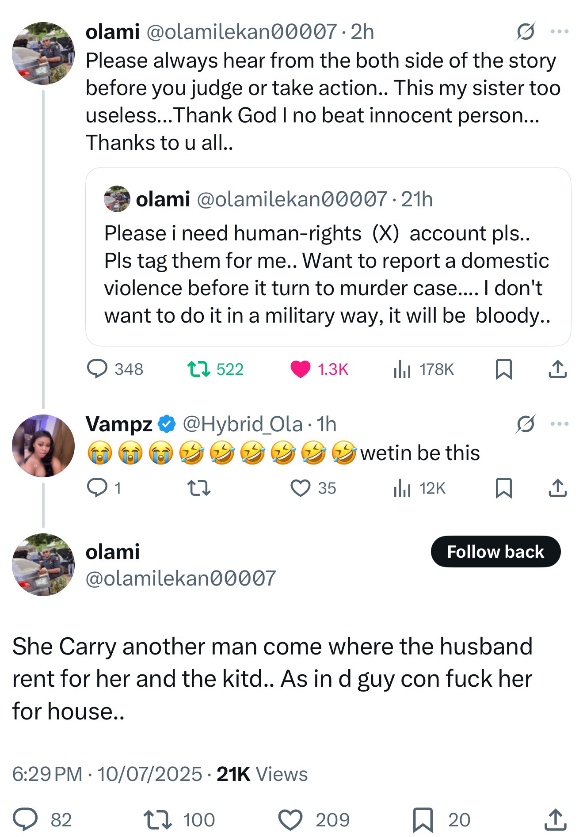Open Vampz's profile picture
This screenshot has height=837, width=583.
[x=43, y=445]
